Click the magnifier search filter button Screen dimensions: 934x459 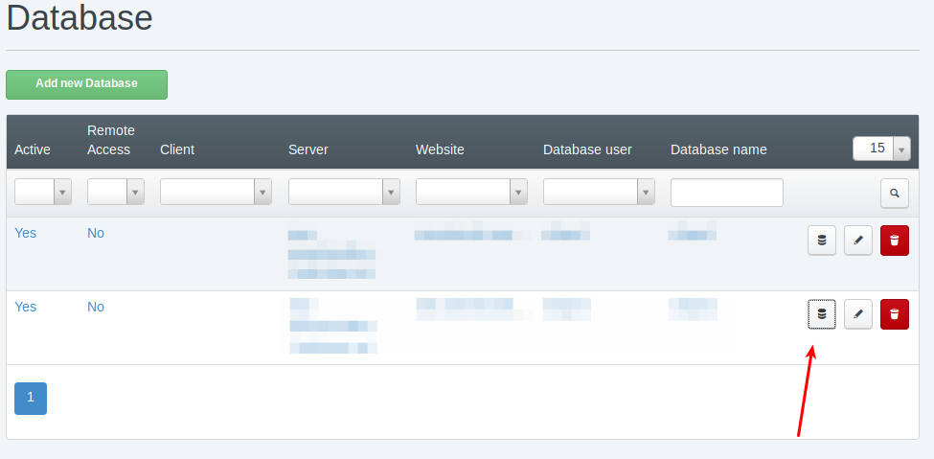point(894,193)
